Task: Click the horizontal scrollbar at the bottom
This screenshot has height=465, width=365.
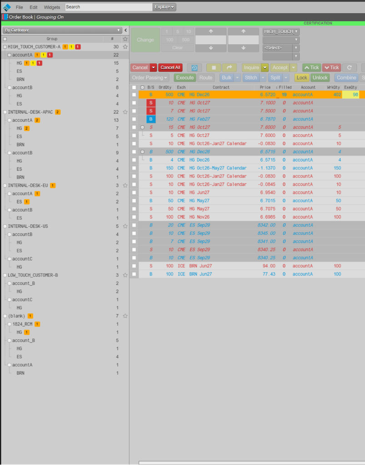Action: tap(252, 463)
